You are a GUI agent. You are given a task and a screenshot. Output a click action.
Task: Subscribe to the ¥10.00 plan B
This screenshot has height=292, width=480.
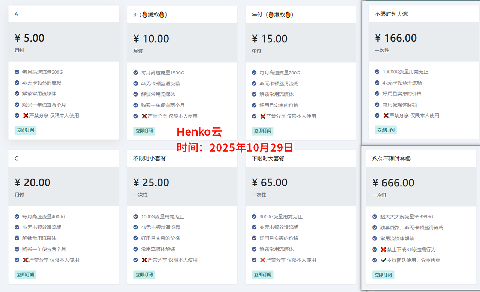(144, 131)
